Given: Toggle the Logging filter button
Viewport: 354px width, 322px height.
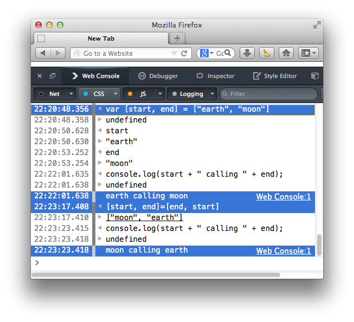Looking at the screenshot, I should [188, 94].
